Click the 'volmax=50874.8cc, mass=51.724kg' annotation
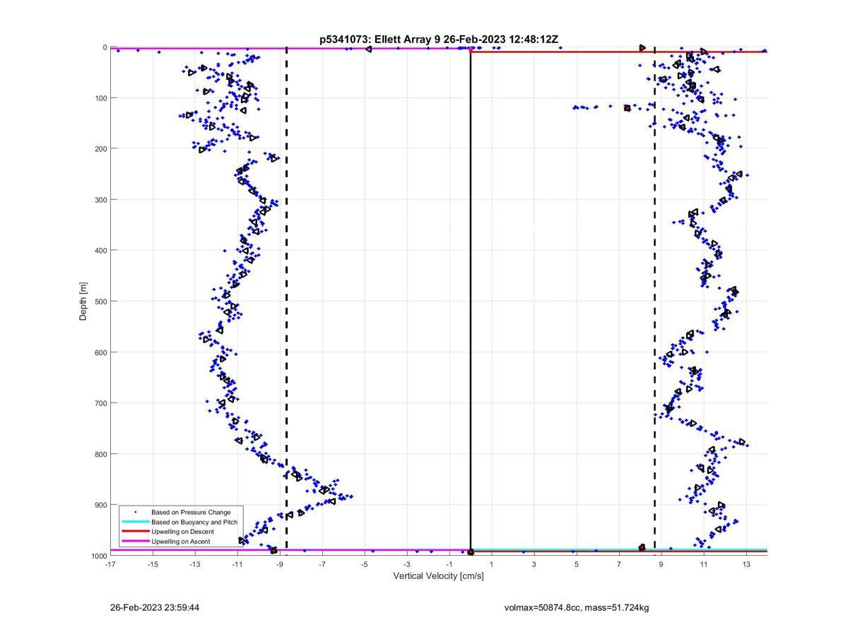Screen dimensions: 848x625 coord(577,607)
